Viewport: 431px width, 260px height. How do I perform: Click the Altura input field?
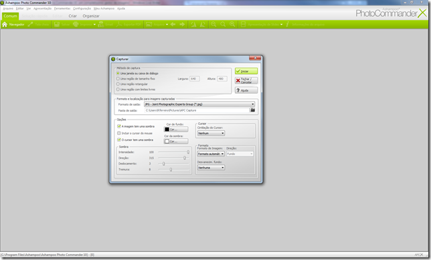(x=222, y=79)
